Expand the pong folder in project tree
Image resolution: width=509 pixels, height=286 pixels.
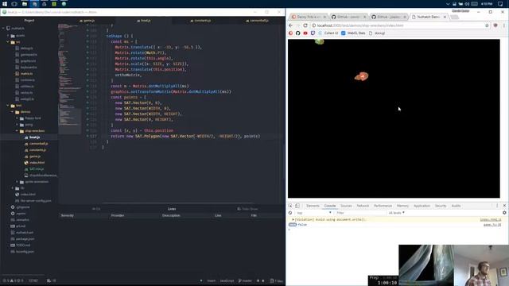click(x=17, y=125)
